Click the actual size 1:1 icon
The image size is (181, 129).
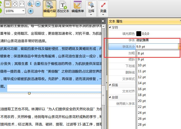(x=8, y=4)
